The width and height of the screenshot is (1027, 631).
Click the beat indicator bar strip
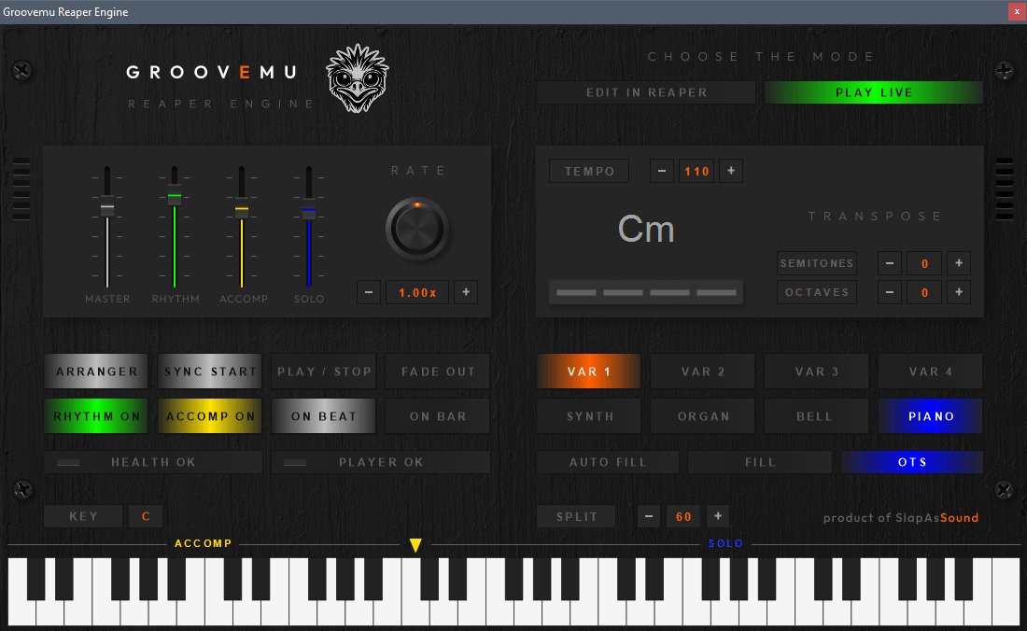tap(646, 292)
